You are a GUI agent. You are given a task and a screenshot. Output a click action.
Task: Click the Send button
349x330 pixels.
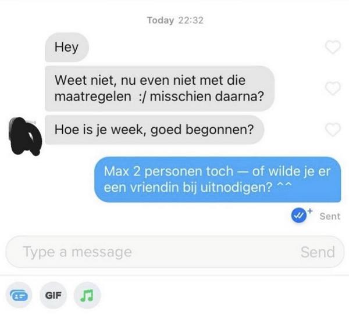point(318,252)
